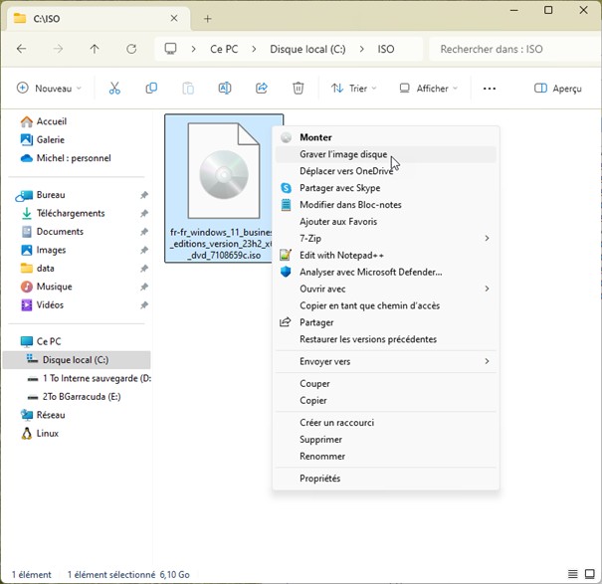Switch to details view in status bar

(572, 574)
